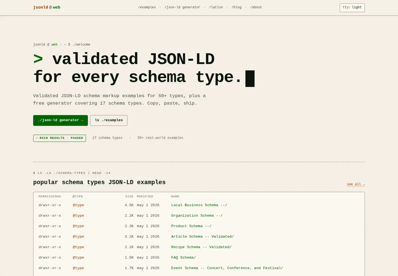The width and height of the screenshot is (398, 276).
Task: Click the @TYPE column header
Action: 78,197
